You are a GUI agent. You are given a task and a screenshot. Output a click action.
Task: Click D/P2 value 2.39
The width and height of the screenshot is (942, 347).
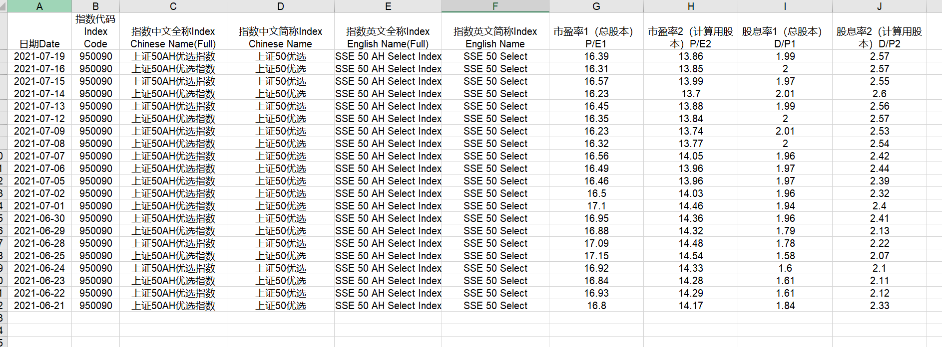click(x=880, y=181)
